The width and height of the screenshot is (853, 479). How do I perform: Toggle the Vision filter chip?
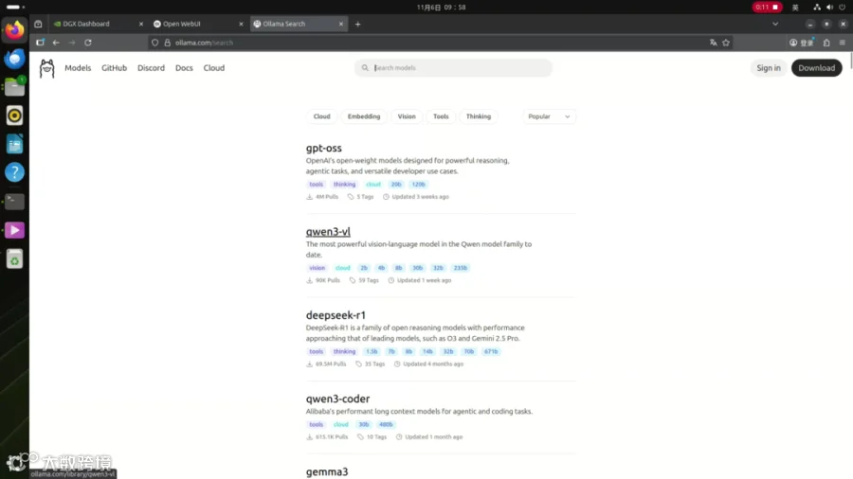coord(407,116)
